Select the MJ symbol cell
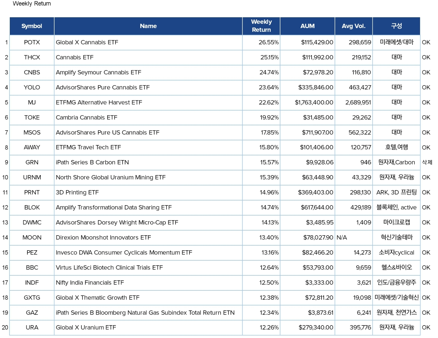Viewport: 438px width, 338px height. pyautogui.click(x=32, y=102)
